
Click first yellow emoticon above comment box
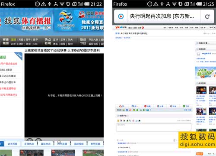[118, 120]
